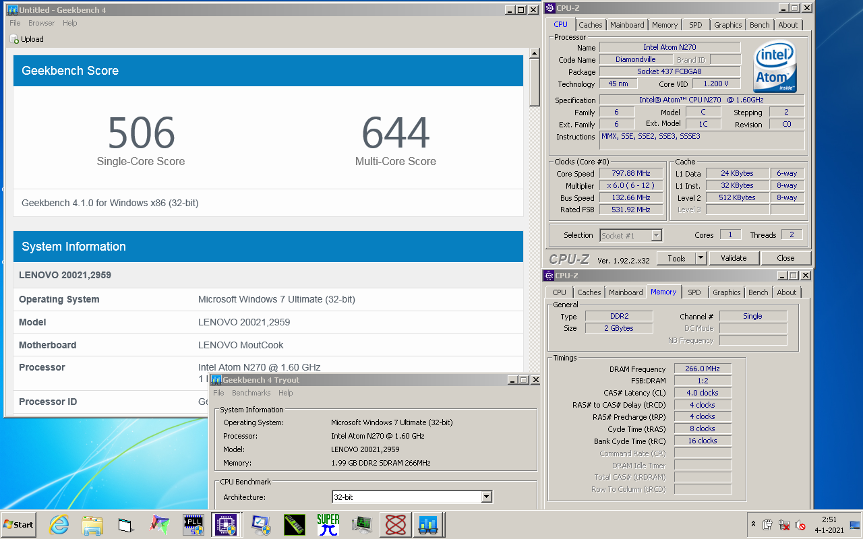The height and width of the screenshot is (539, 863).
Task: Click the monitor graph taskbar icon
Action: [x=362, y=524]
